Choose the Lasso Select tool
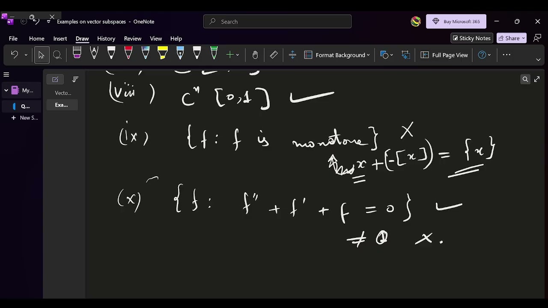548x308 pixels. click(x=57, y=55)
